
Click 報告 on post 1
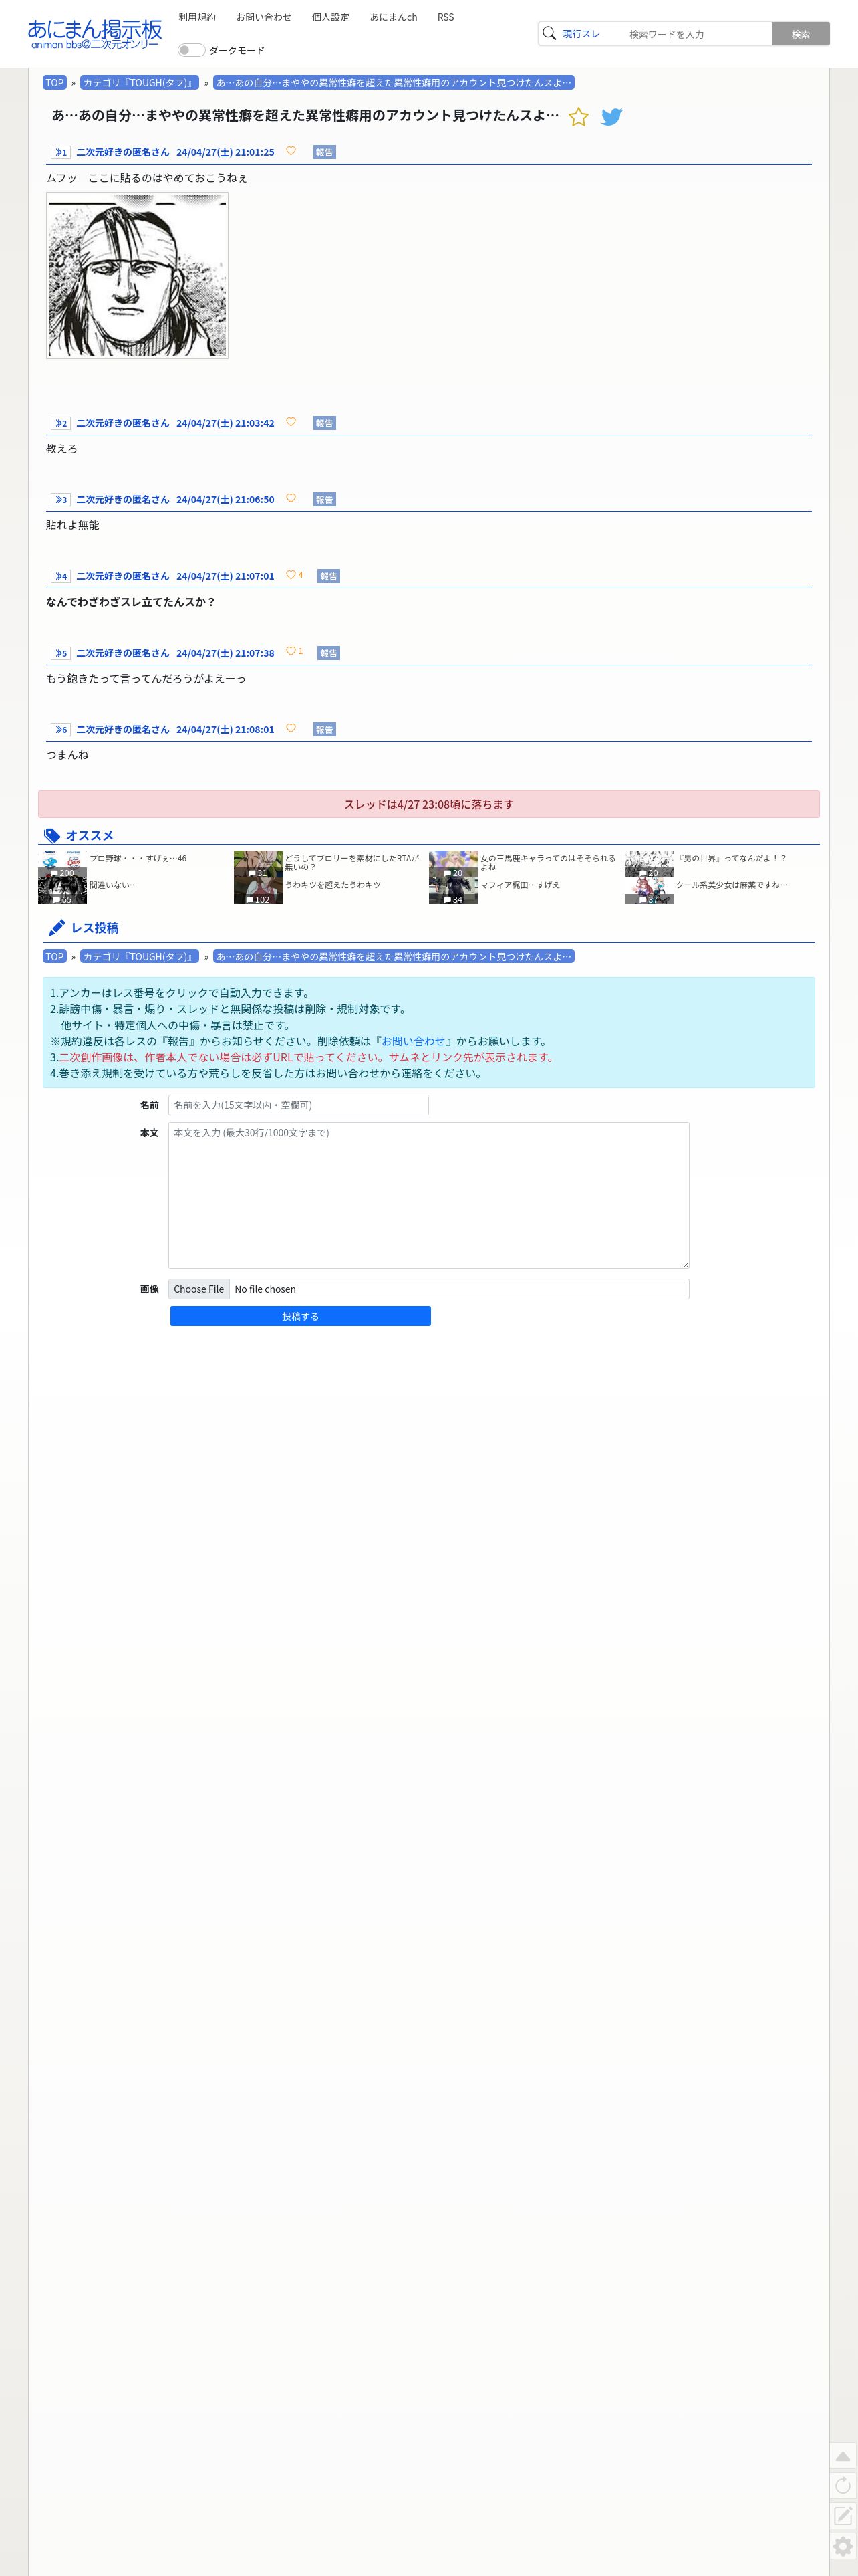pyautogui.click(x=325, y=152)
